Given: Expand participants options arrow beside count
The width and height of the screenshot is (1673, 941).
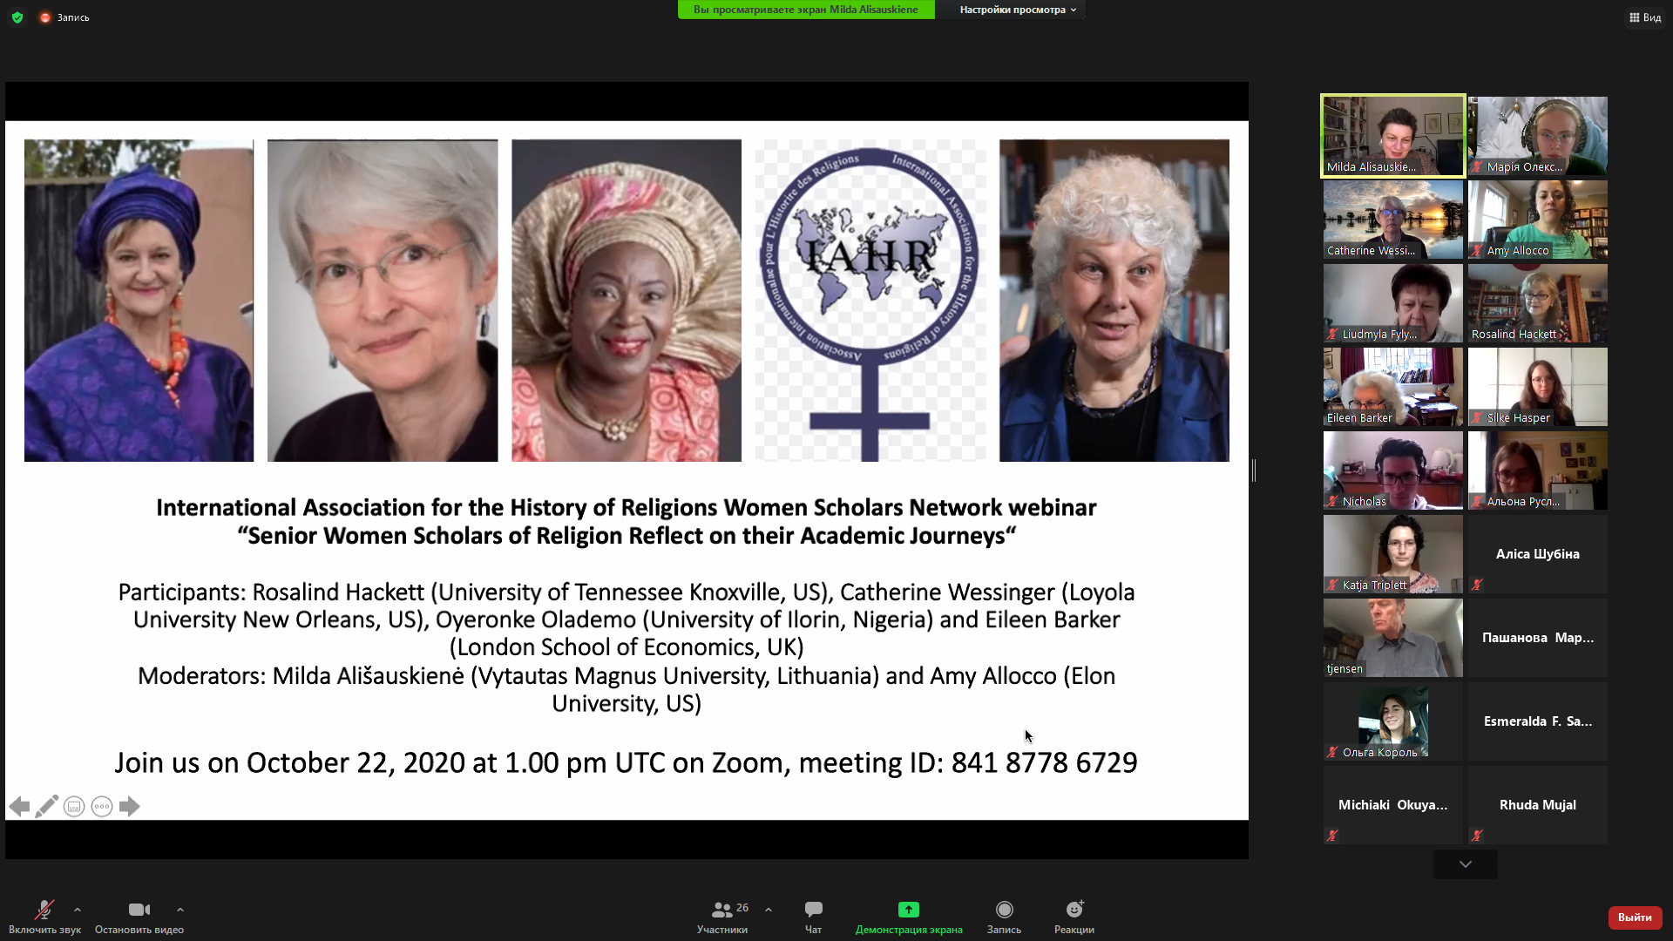Looking at the screenshot, I should click(769, 910).
